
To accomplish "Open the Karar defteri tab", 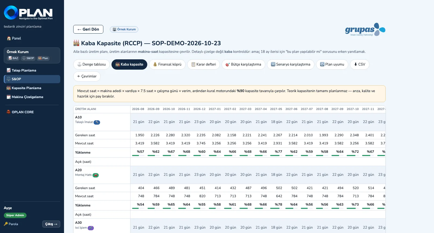I will tap(203, 64).
